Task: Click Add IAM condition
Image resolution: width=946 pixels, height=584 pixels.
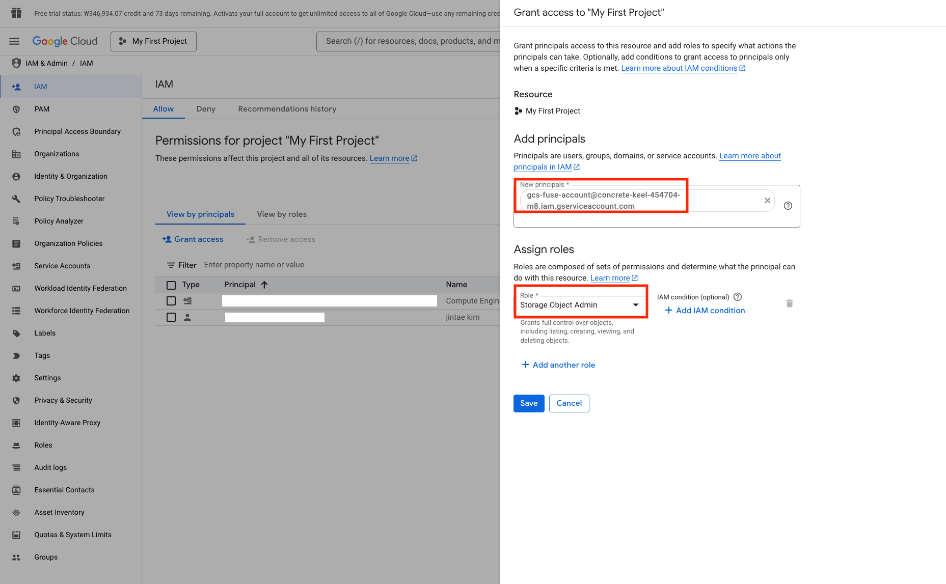Action: pos(705,311)
